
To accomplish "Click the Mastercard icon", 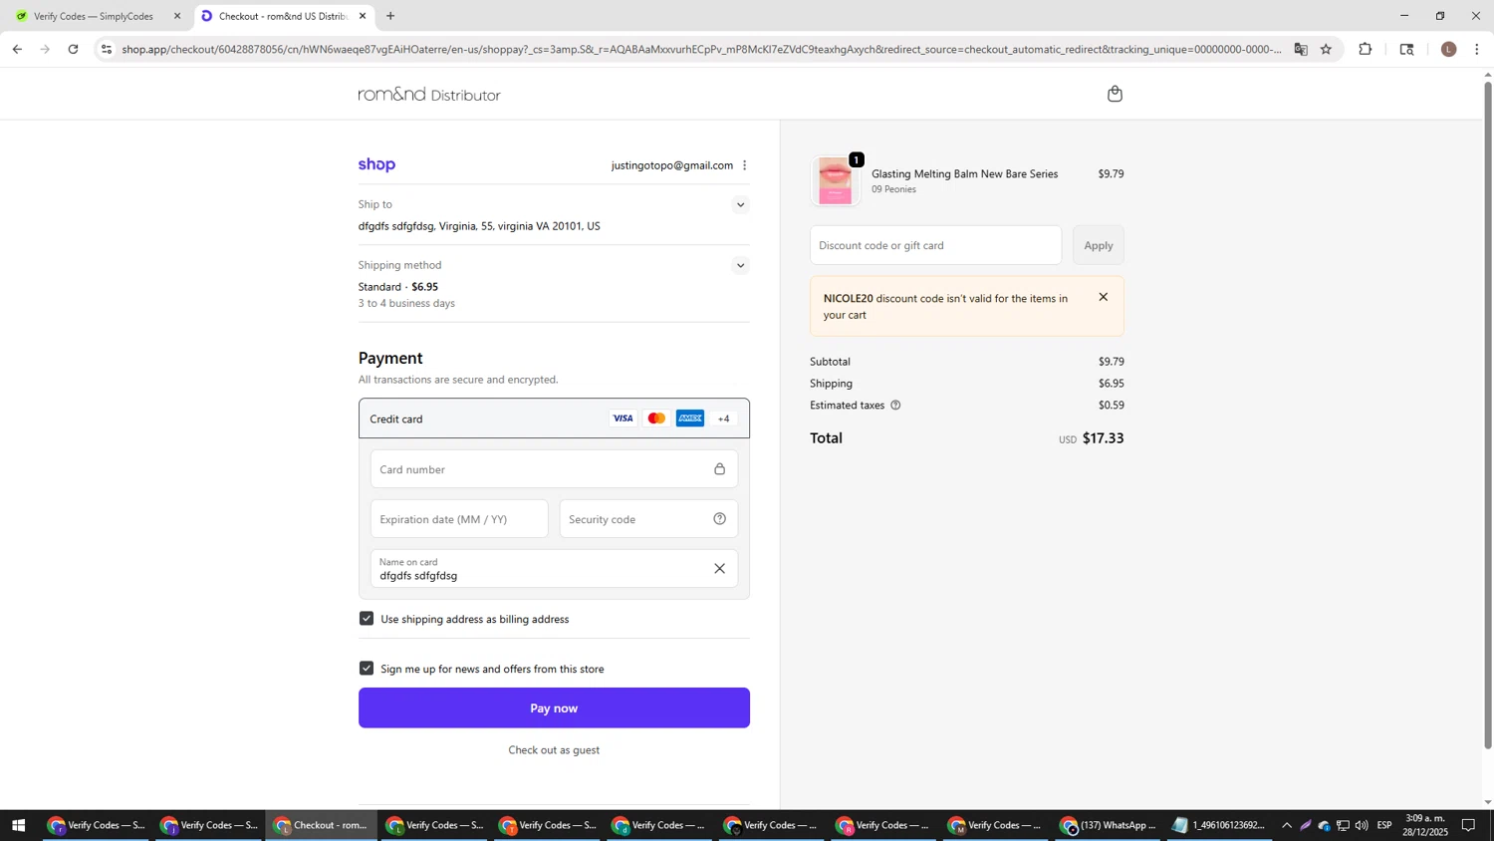I will point(656,419).
